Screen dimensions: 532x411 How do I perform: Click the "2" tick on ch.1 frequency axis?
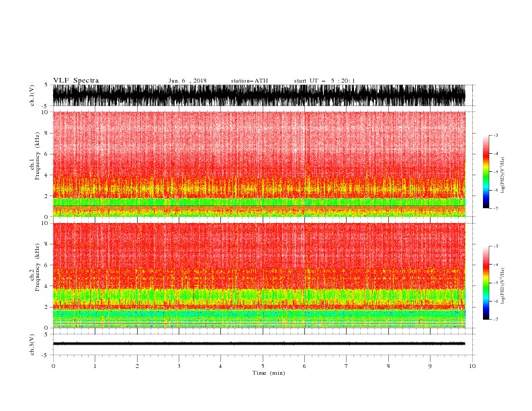[46, 195]
